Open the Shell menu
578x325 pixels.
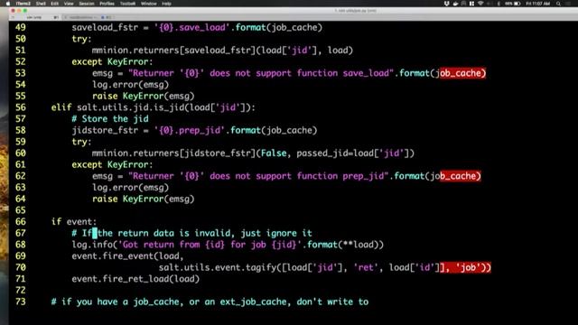click(x=41, y=4)
